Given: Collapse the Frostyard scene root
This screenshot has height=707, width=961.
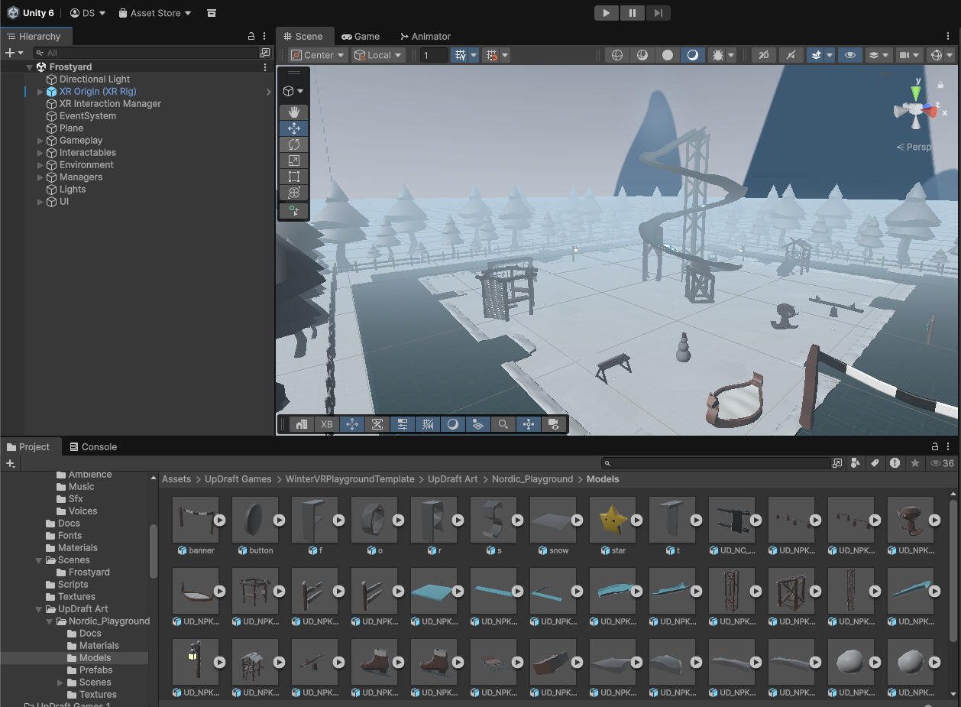Looking at the screenshot, I should [29, 67].
